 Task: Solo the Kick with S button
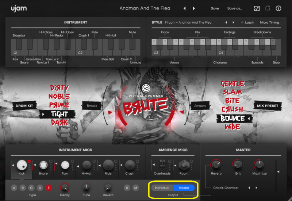(127, 188)
